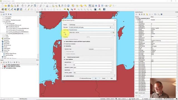Screen dimensions: 178x100
Task: Open the SPATIAL_INDEX dropdown
Action: coord(93,73)
